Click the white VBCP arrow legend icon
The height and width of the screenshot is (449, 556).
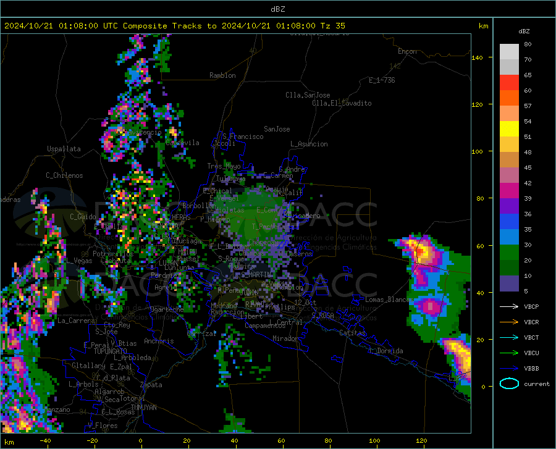tap(509, 306)
